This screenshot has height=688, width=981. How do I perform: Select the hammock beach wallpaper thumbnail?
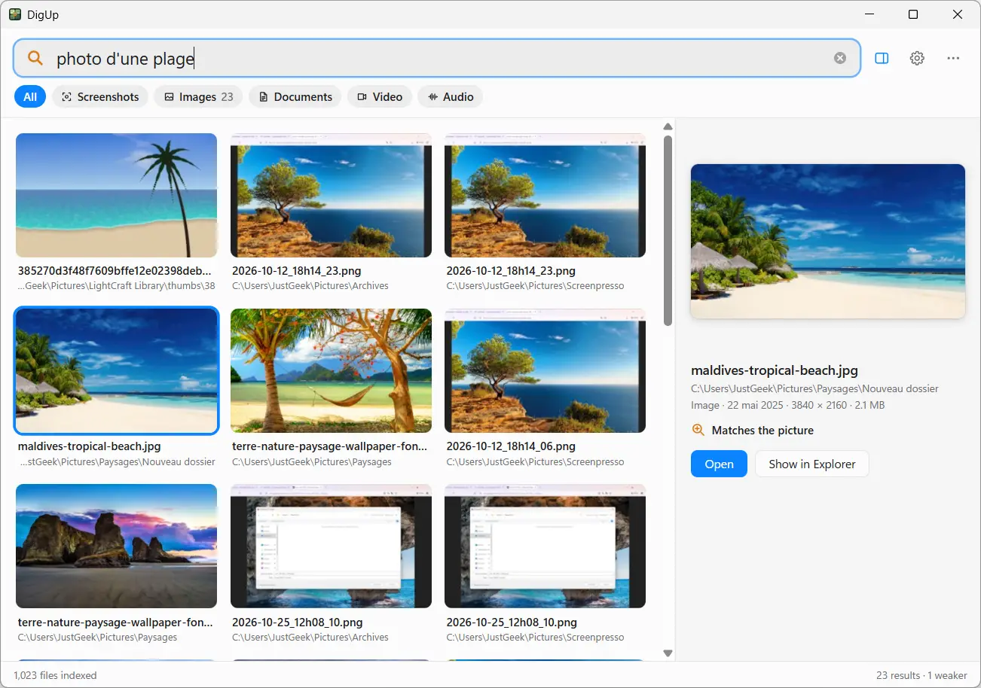click(x=331, y=370)
